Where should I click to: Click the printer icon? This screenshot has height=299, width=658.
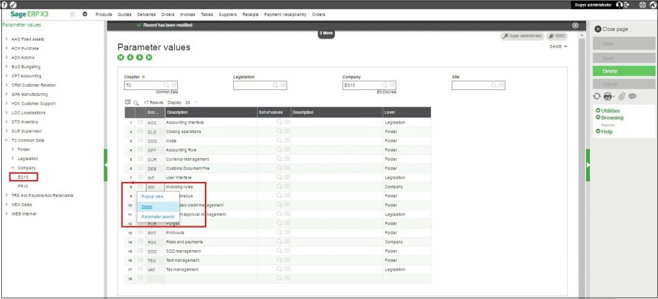[608, 96]
